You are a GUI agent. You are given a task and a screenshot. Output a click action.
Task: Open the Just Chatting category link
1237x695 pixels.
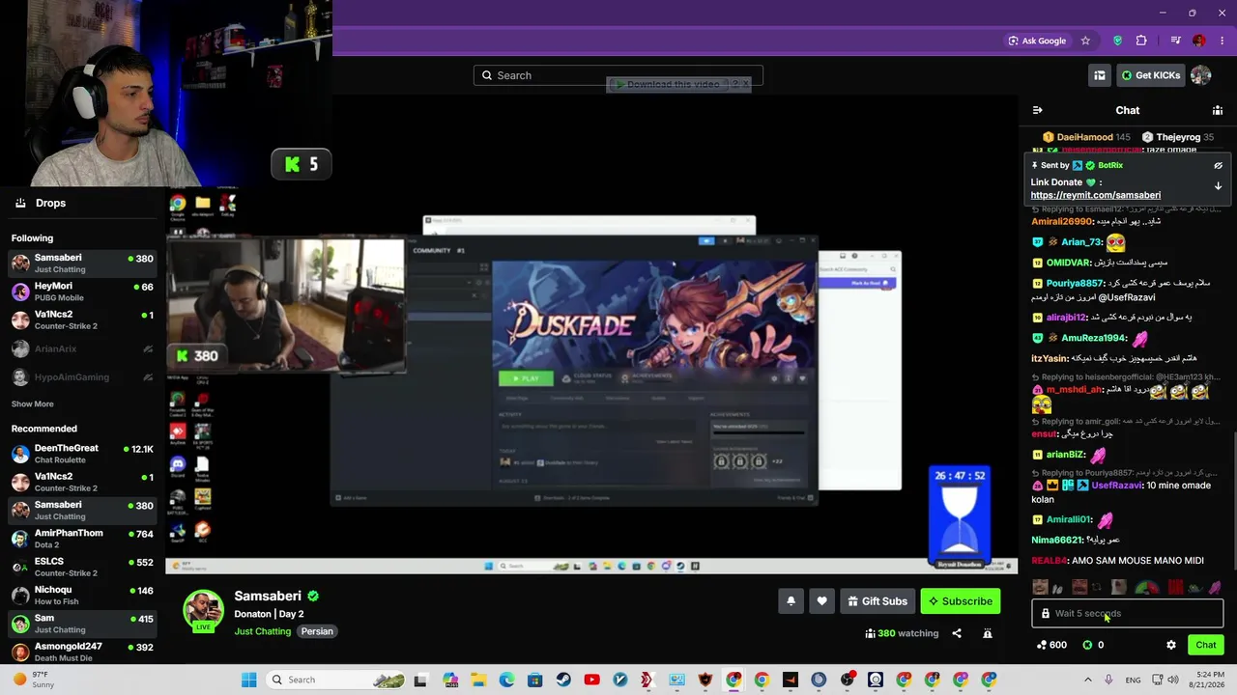coord(262,631)
